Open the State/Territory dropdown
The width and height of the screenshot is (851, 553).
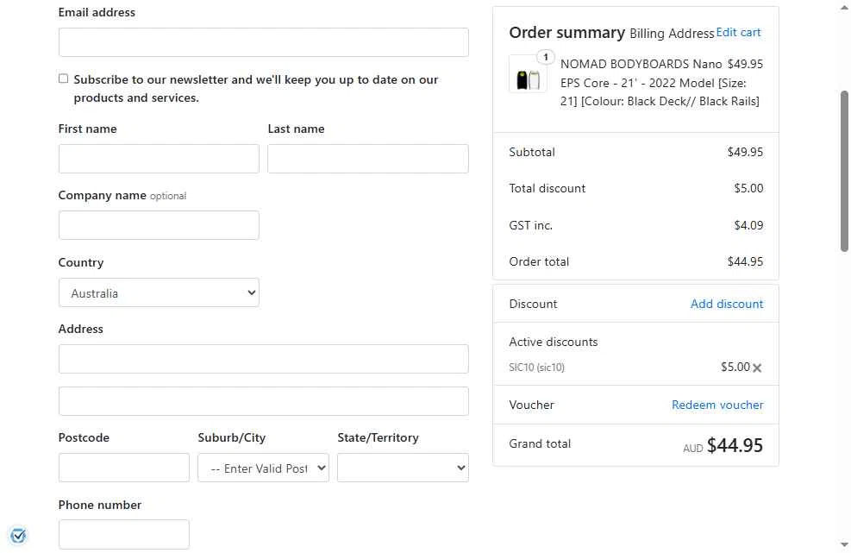(x=403, y=468)
